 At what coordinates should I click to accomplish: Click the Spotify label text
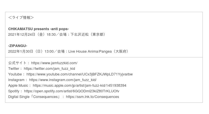click(x=14, y=91)
